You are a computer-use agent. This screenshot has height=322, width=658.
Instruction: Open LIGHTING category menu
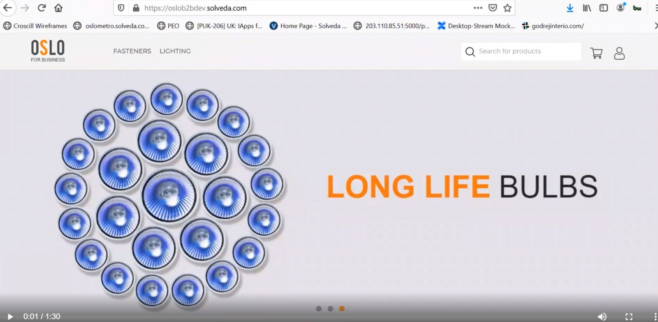point(175,51)
